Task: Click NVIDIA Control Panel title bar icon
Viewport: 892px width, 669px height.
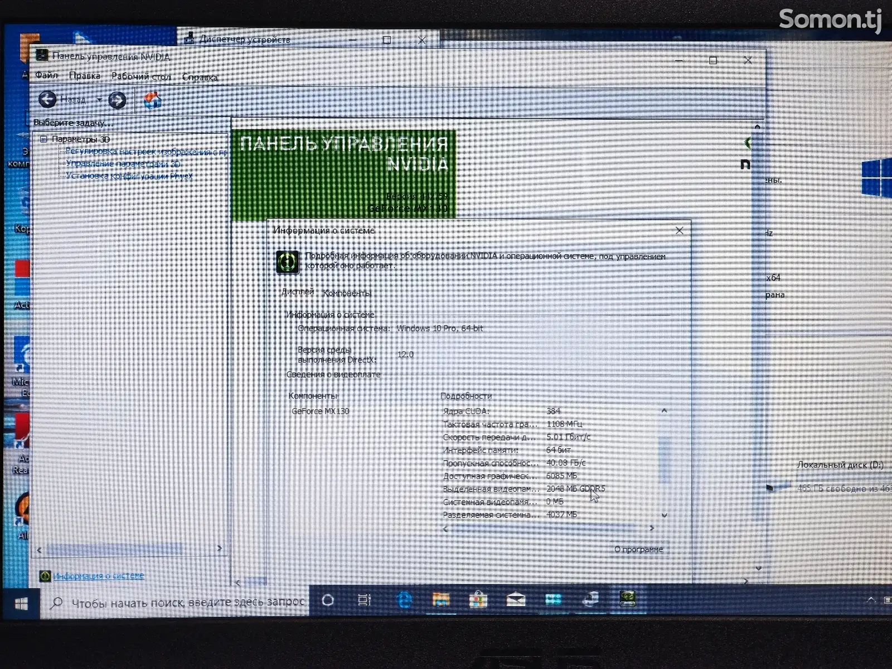Action: (42, 55)
